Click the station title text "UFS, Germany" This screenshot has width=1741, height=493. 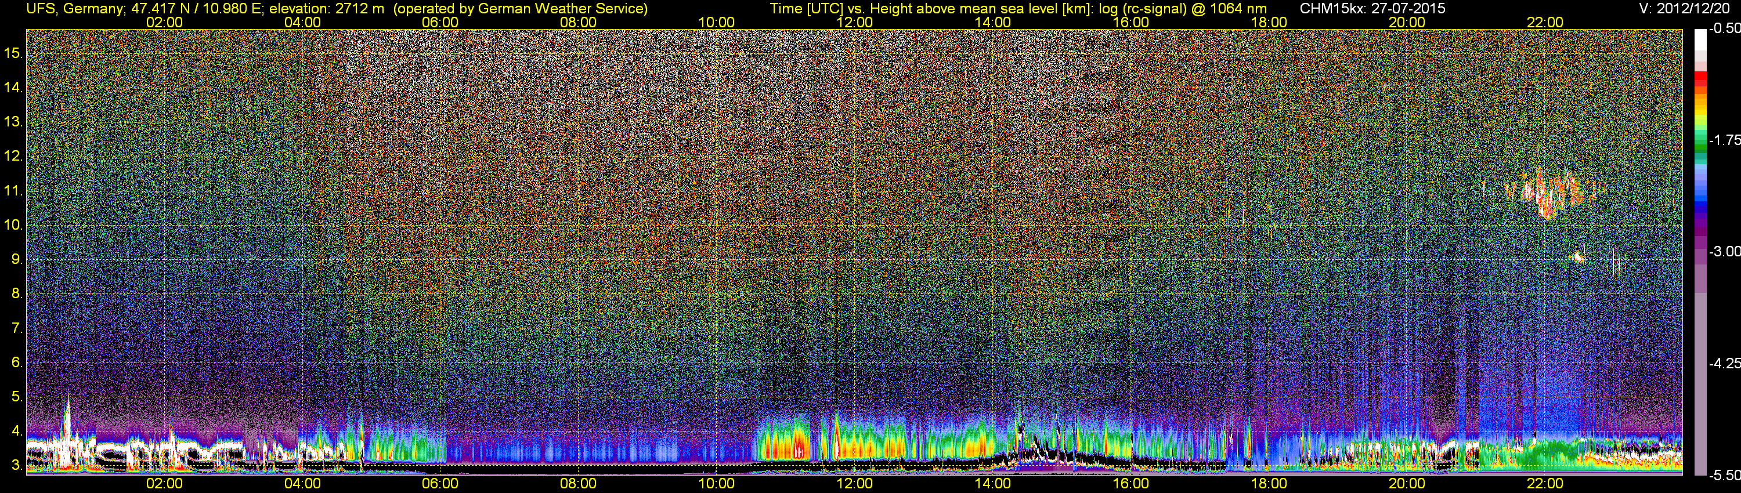pyautogui.click(x=75, y=9)
